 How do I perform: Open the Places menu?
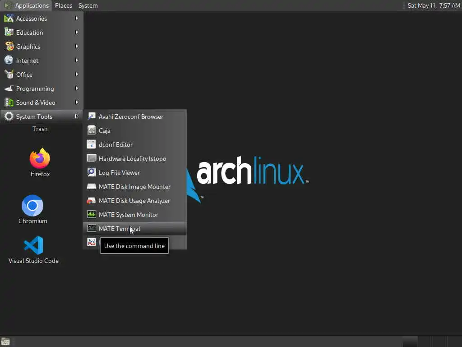click(63, 5)
